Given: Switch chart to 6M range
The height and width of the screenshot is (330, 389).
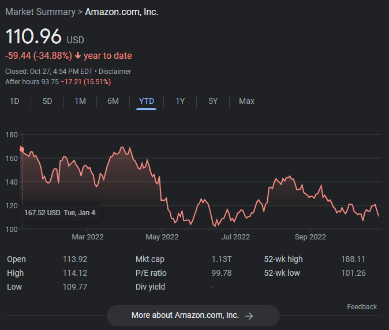Looking at the screenshot, I should click(x=113, y=101).
